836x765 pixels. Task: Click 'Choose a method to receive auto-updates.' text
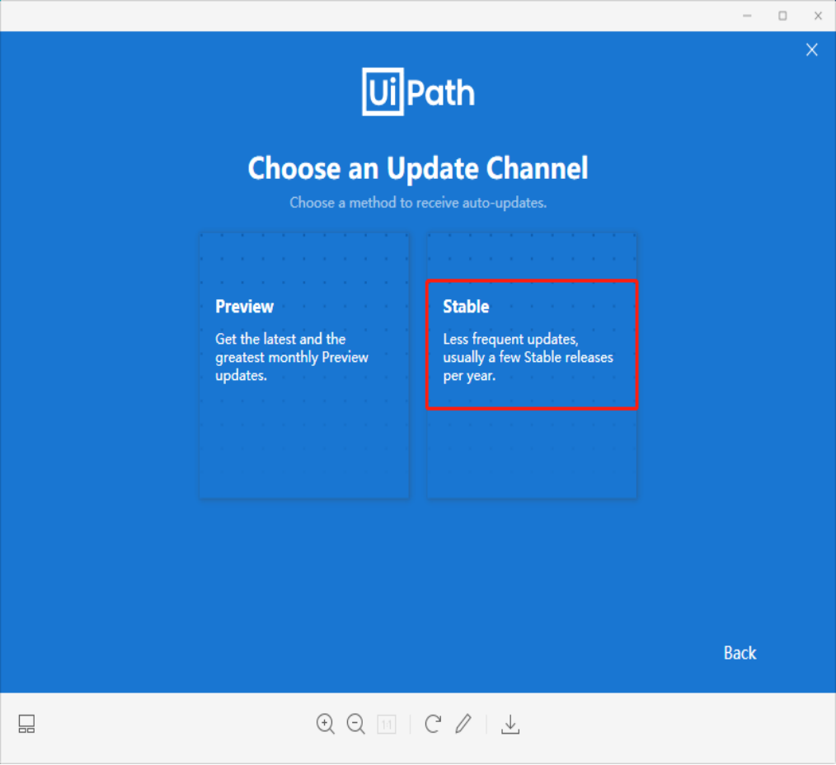(x=418, y=203)
